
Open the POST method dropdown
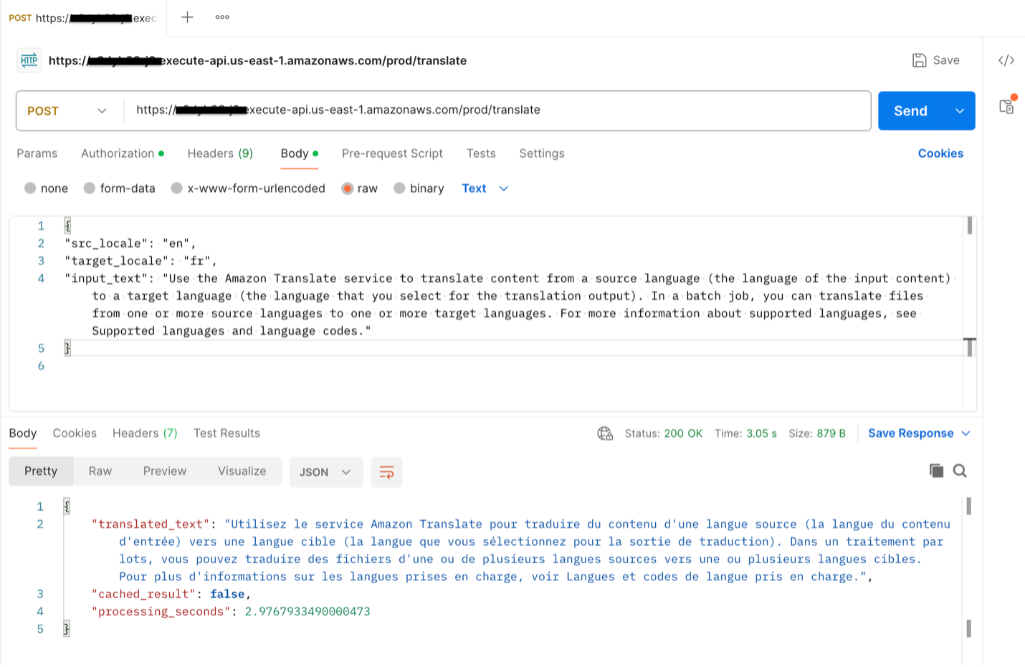(x=67, y=111)
